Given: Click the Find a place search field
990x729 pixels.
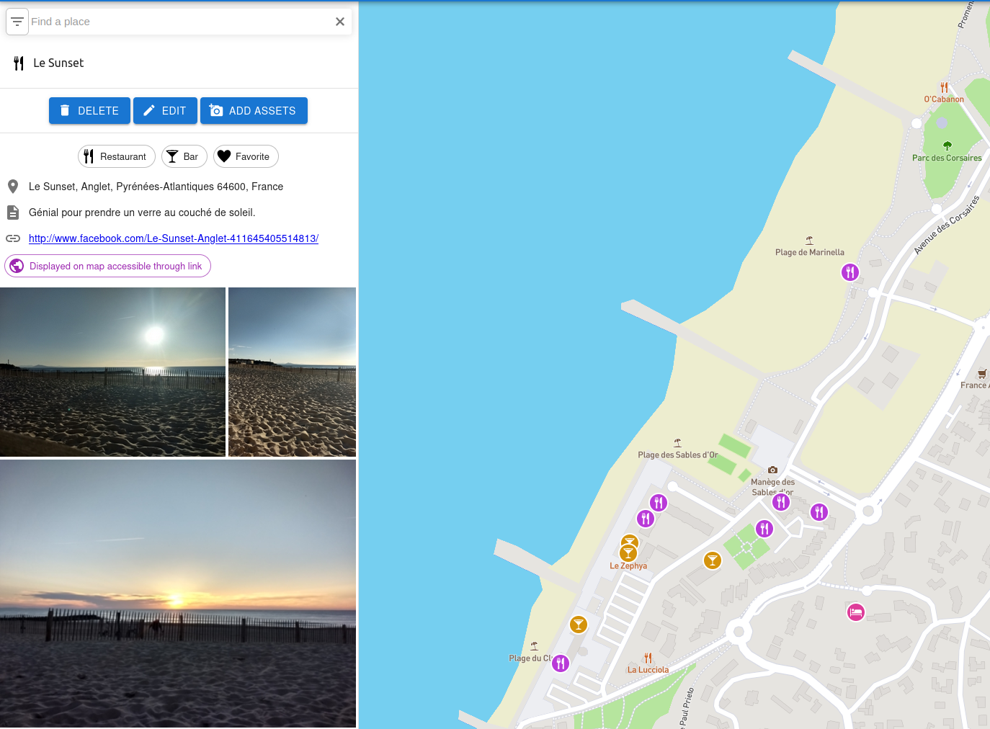Looking at the screenshot, I should (x=180, y=22).
